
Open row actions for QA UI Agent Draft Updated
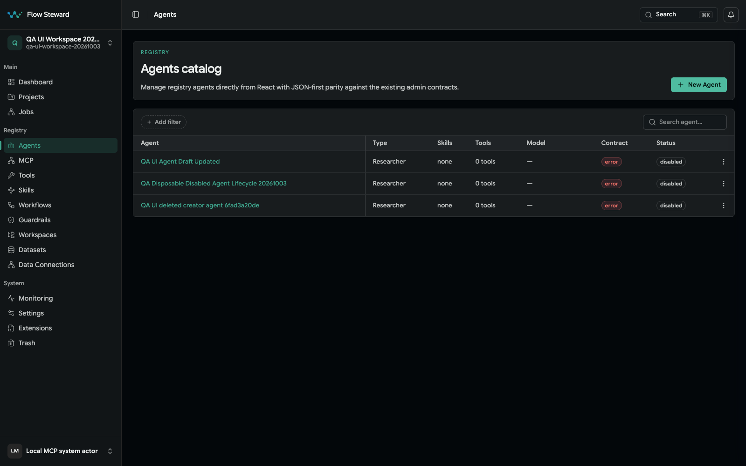click(x=724, y=162)
